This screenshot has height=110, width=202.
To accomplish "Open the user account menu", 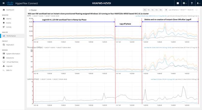I will coord(198,3).
